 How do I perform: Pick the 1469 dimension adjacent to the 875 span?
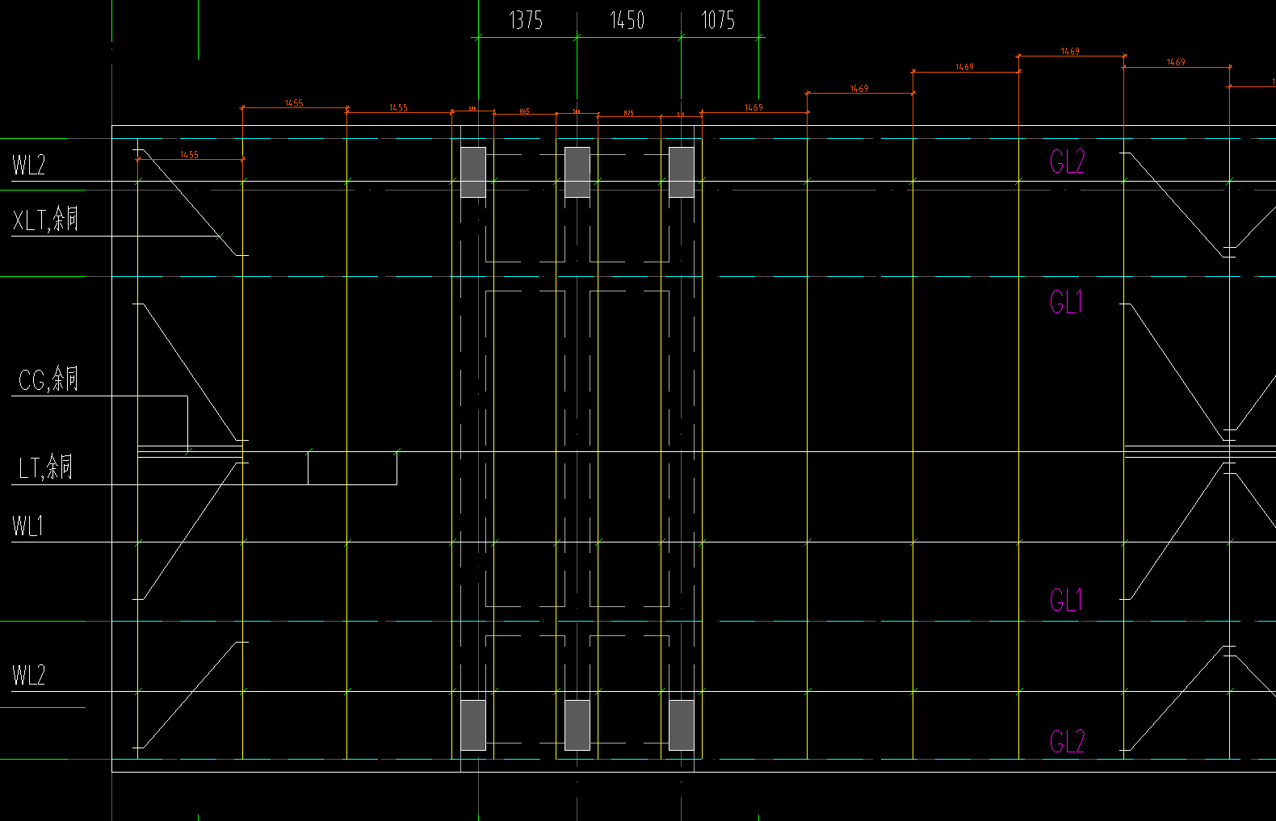click(x=753, y=107)
